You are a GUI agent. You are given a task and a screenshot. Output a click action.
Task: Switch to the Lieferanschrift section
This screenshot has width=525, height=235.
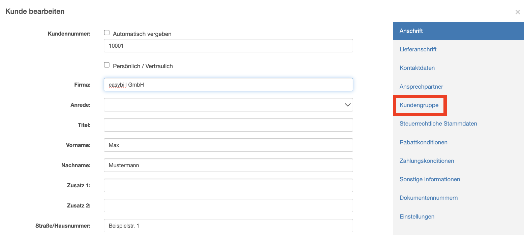pyautogui.click(x=418, y=49)
